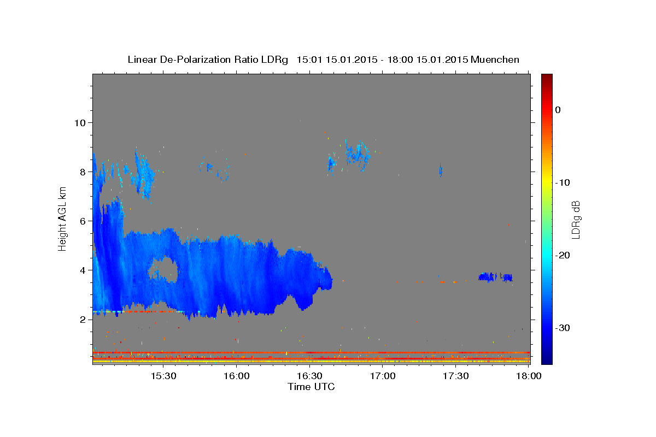The width and height of the screenshot is (656, 437).
Task: Click the height tick label 2
Action: point(83,319)
